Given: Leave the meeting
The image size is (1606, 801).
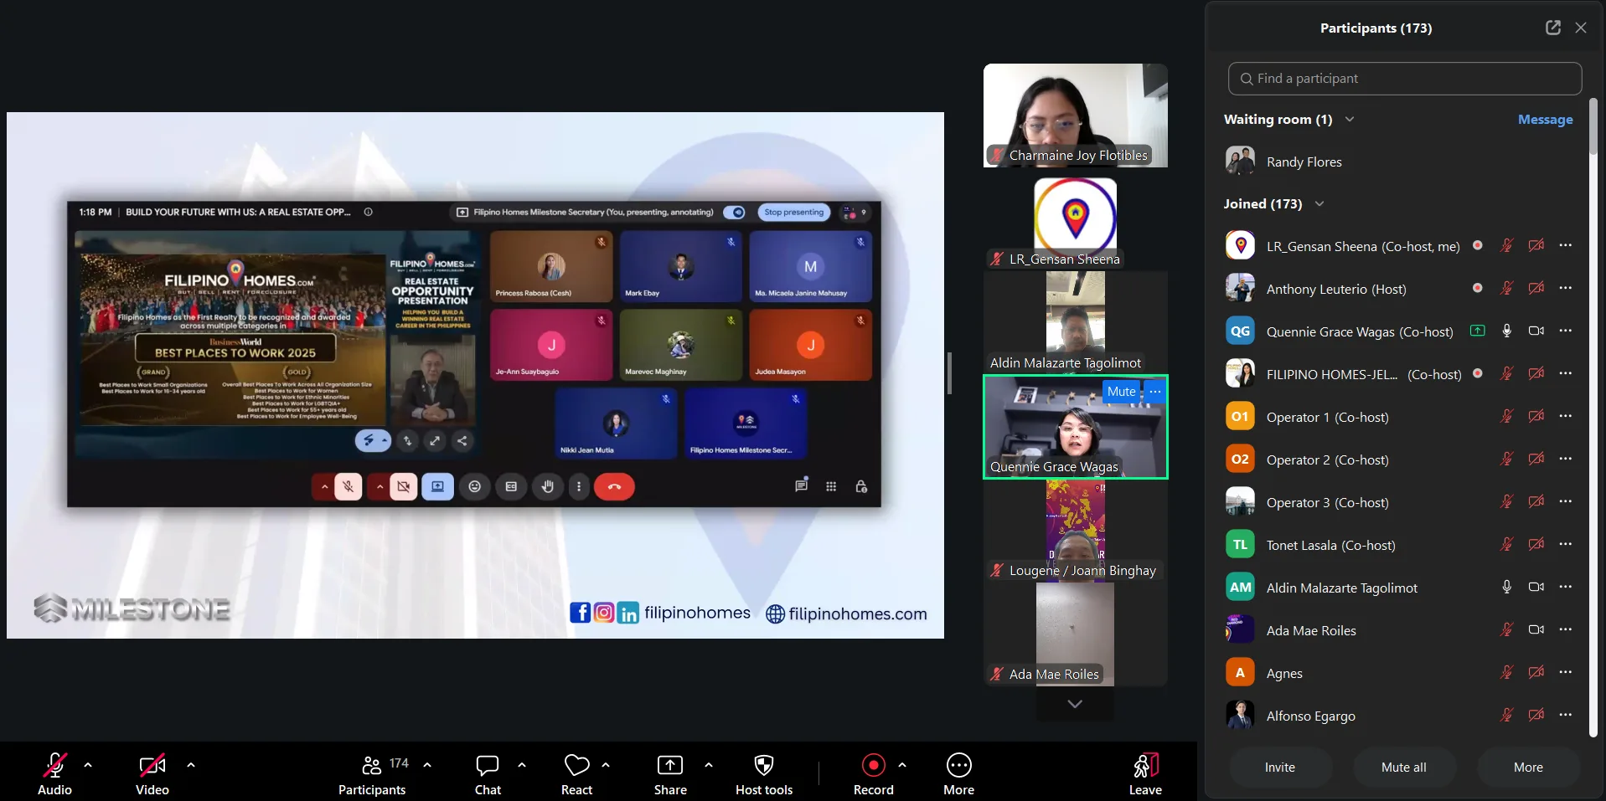Looking at the screenshot, I should [1145, 773].
